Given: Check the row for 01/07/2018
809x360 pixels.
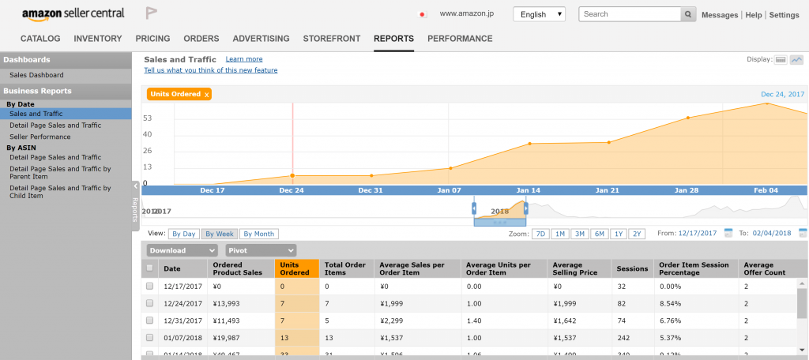Looking at the screenshot, I should pos(149,337).
